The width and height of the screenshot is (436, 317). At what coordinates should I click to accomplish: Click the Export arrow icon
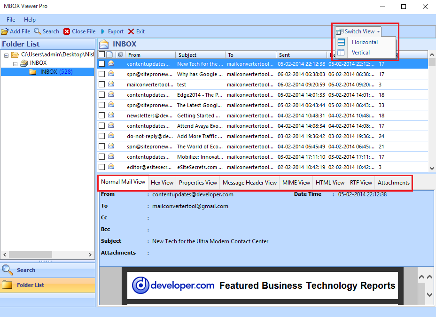click(103, 31)
